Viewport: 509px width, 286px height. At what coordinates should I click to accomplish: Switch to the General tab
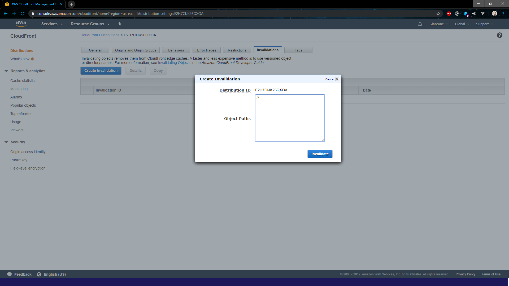(95, 50)
